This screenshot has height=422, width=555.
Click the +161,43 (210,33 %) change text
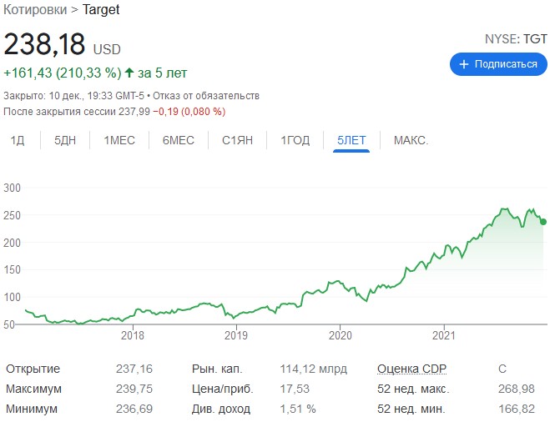[63, 73]
